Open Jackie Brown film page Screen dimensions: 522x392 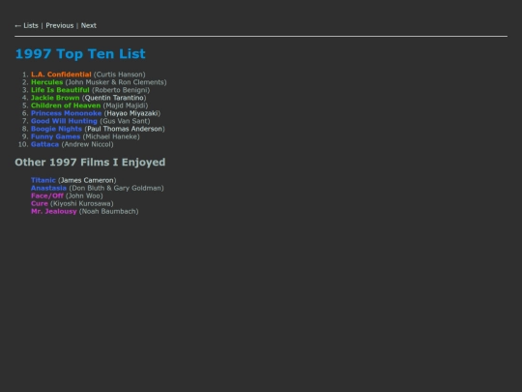(x=55, y=98)
